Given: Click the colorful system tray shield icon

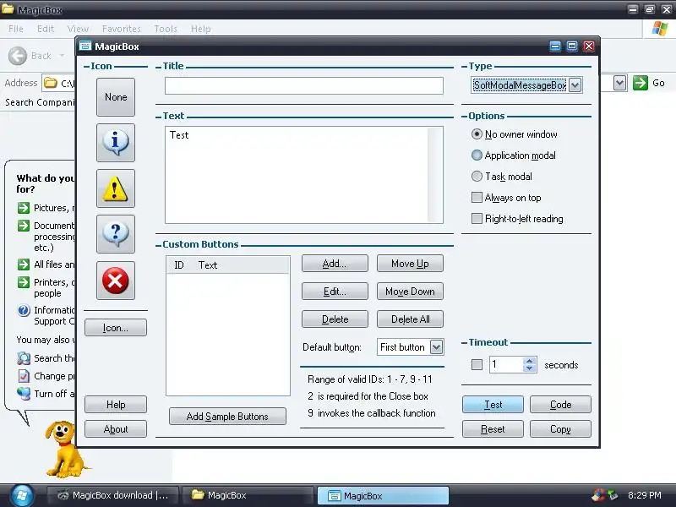Looking at the screenshot, I should (x=598, y=495).
